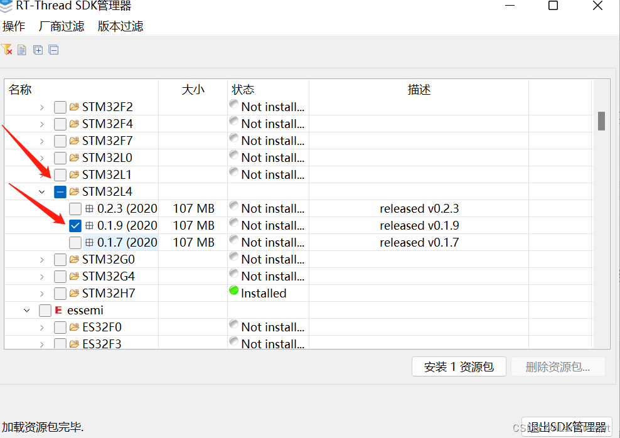The height and width of the screenshot is (438, 620).
Task: Click the STM32H7 folder icon
Action: 74,293
